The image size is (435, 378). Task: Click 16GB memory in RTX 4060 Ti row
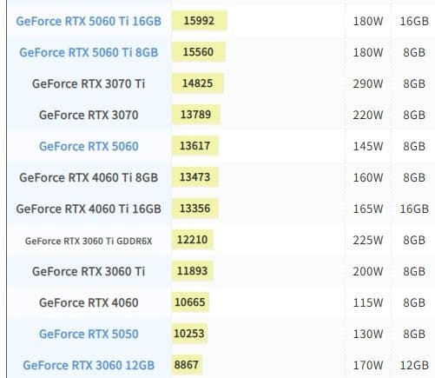click(414, 209)
